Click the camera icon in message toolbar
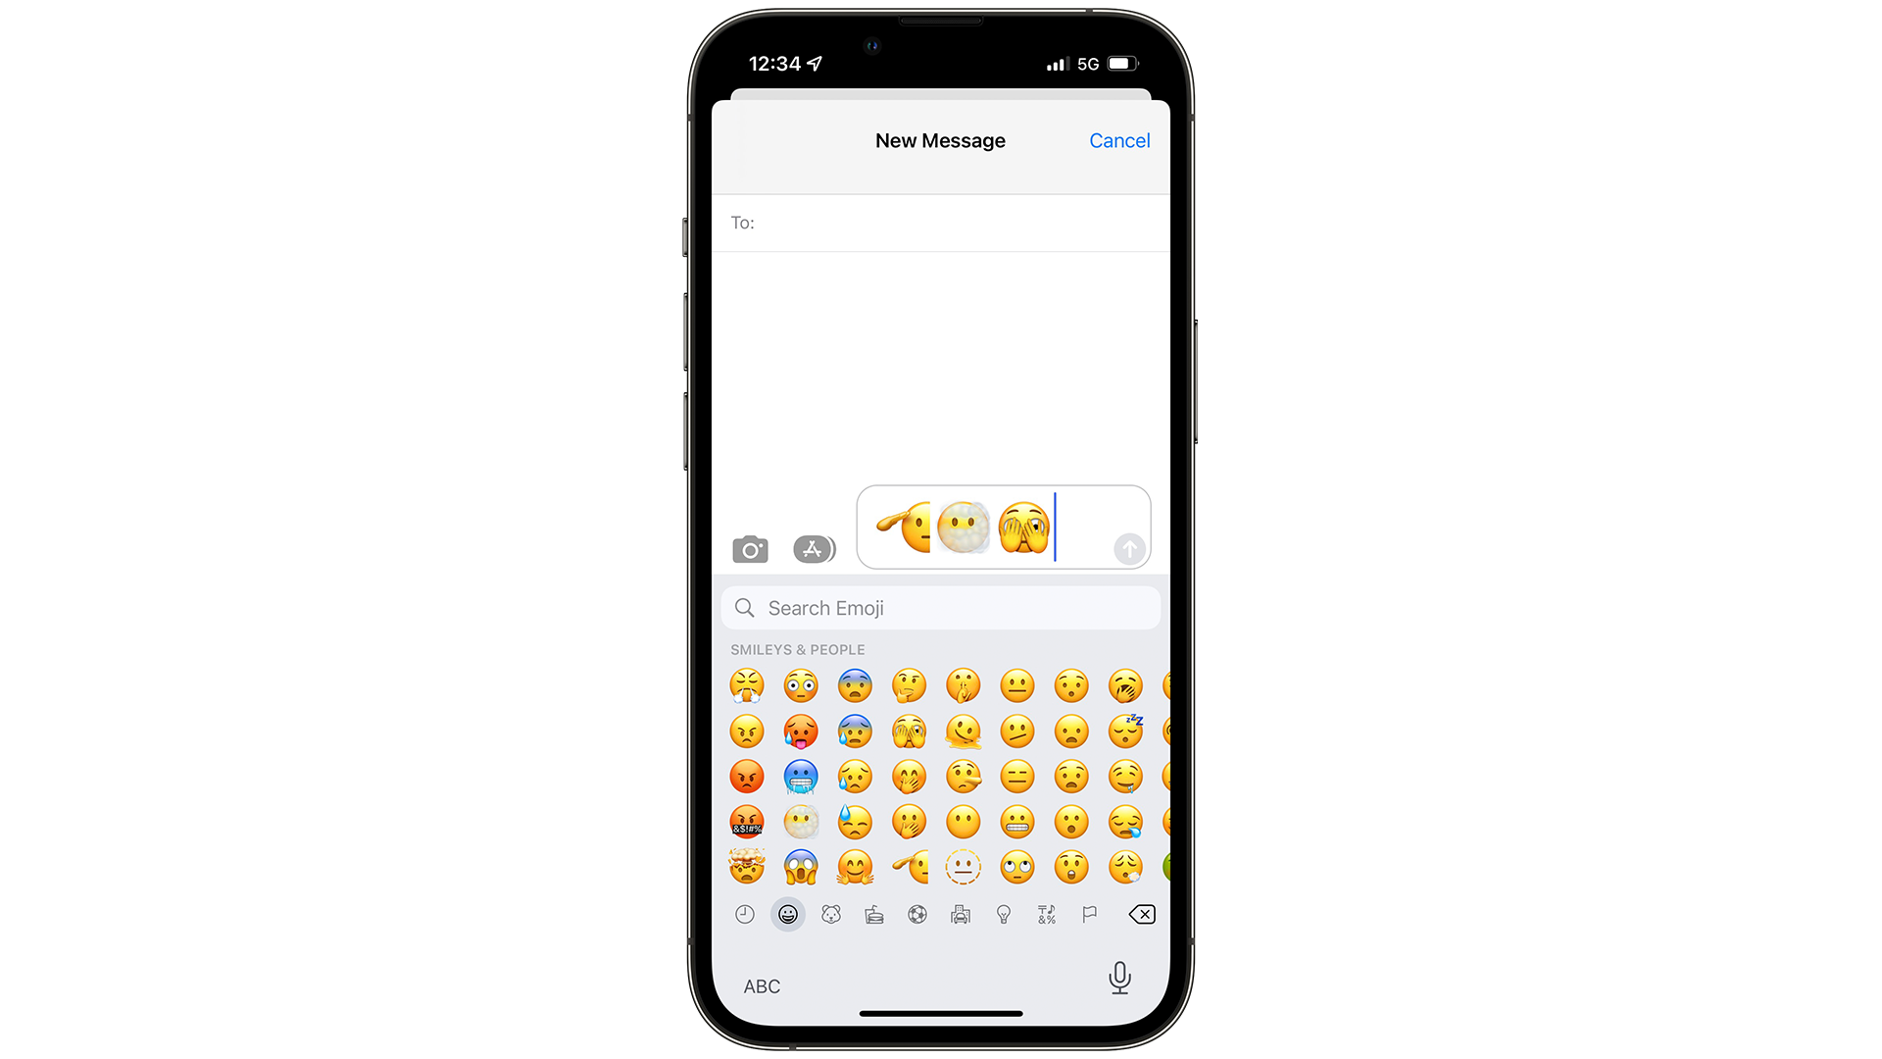 coord(750,548)
